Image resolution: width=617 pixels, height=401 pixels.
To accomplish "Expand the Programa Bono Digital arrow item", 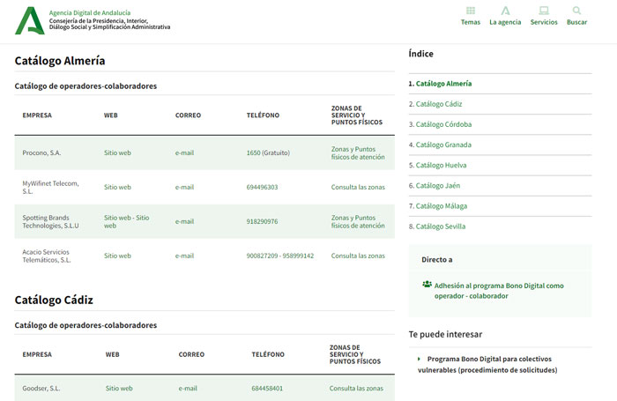I will (x=420, y=360).
